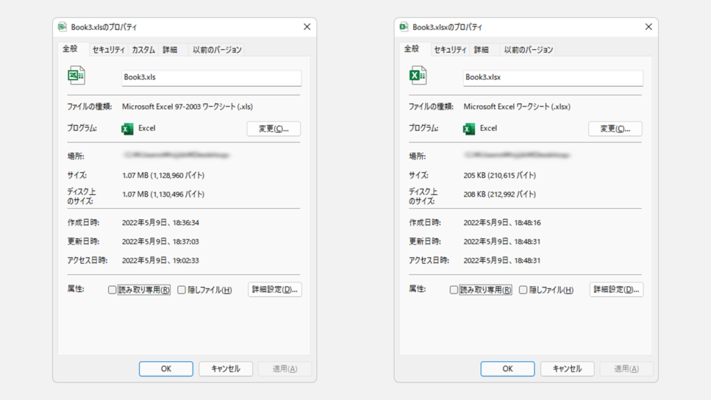Open 以前のバージョン tab in the Book3.xlsx properties
The height and width of the screenshot is (400, 711).
(x=528, y=50)
